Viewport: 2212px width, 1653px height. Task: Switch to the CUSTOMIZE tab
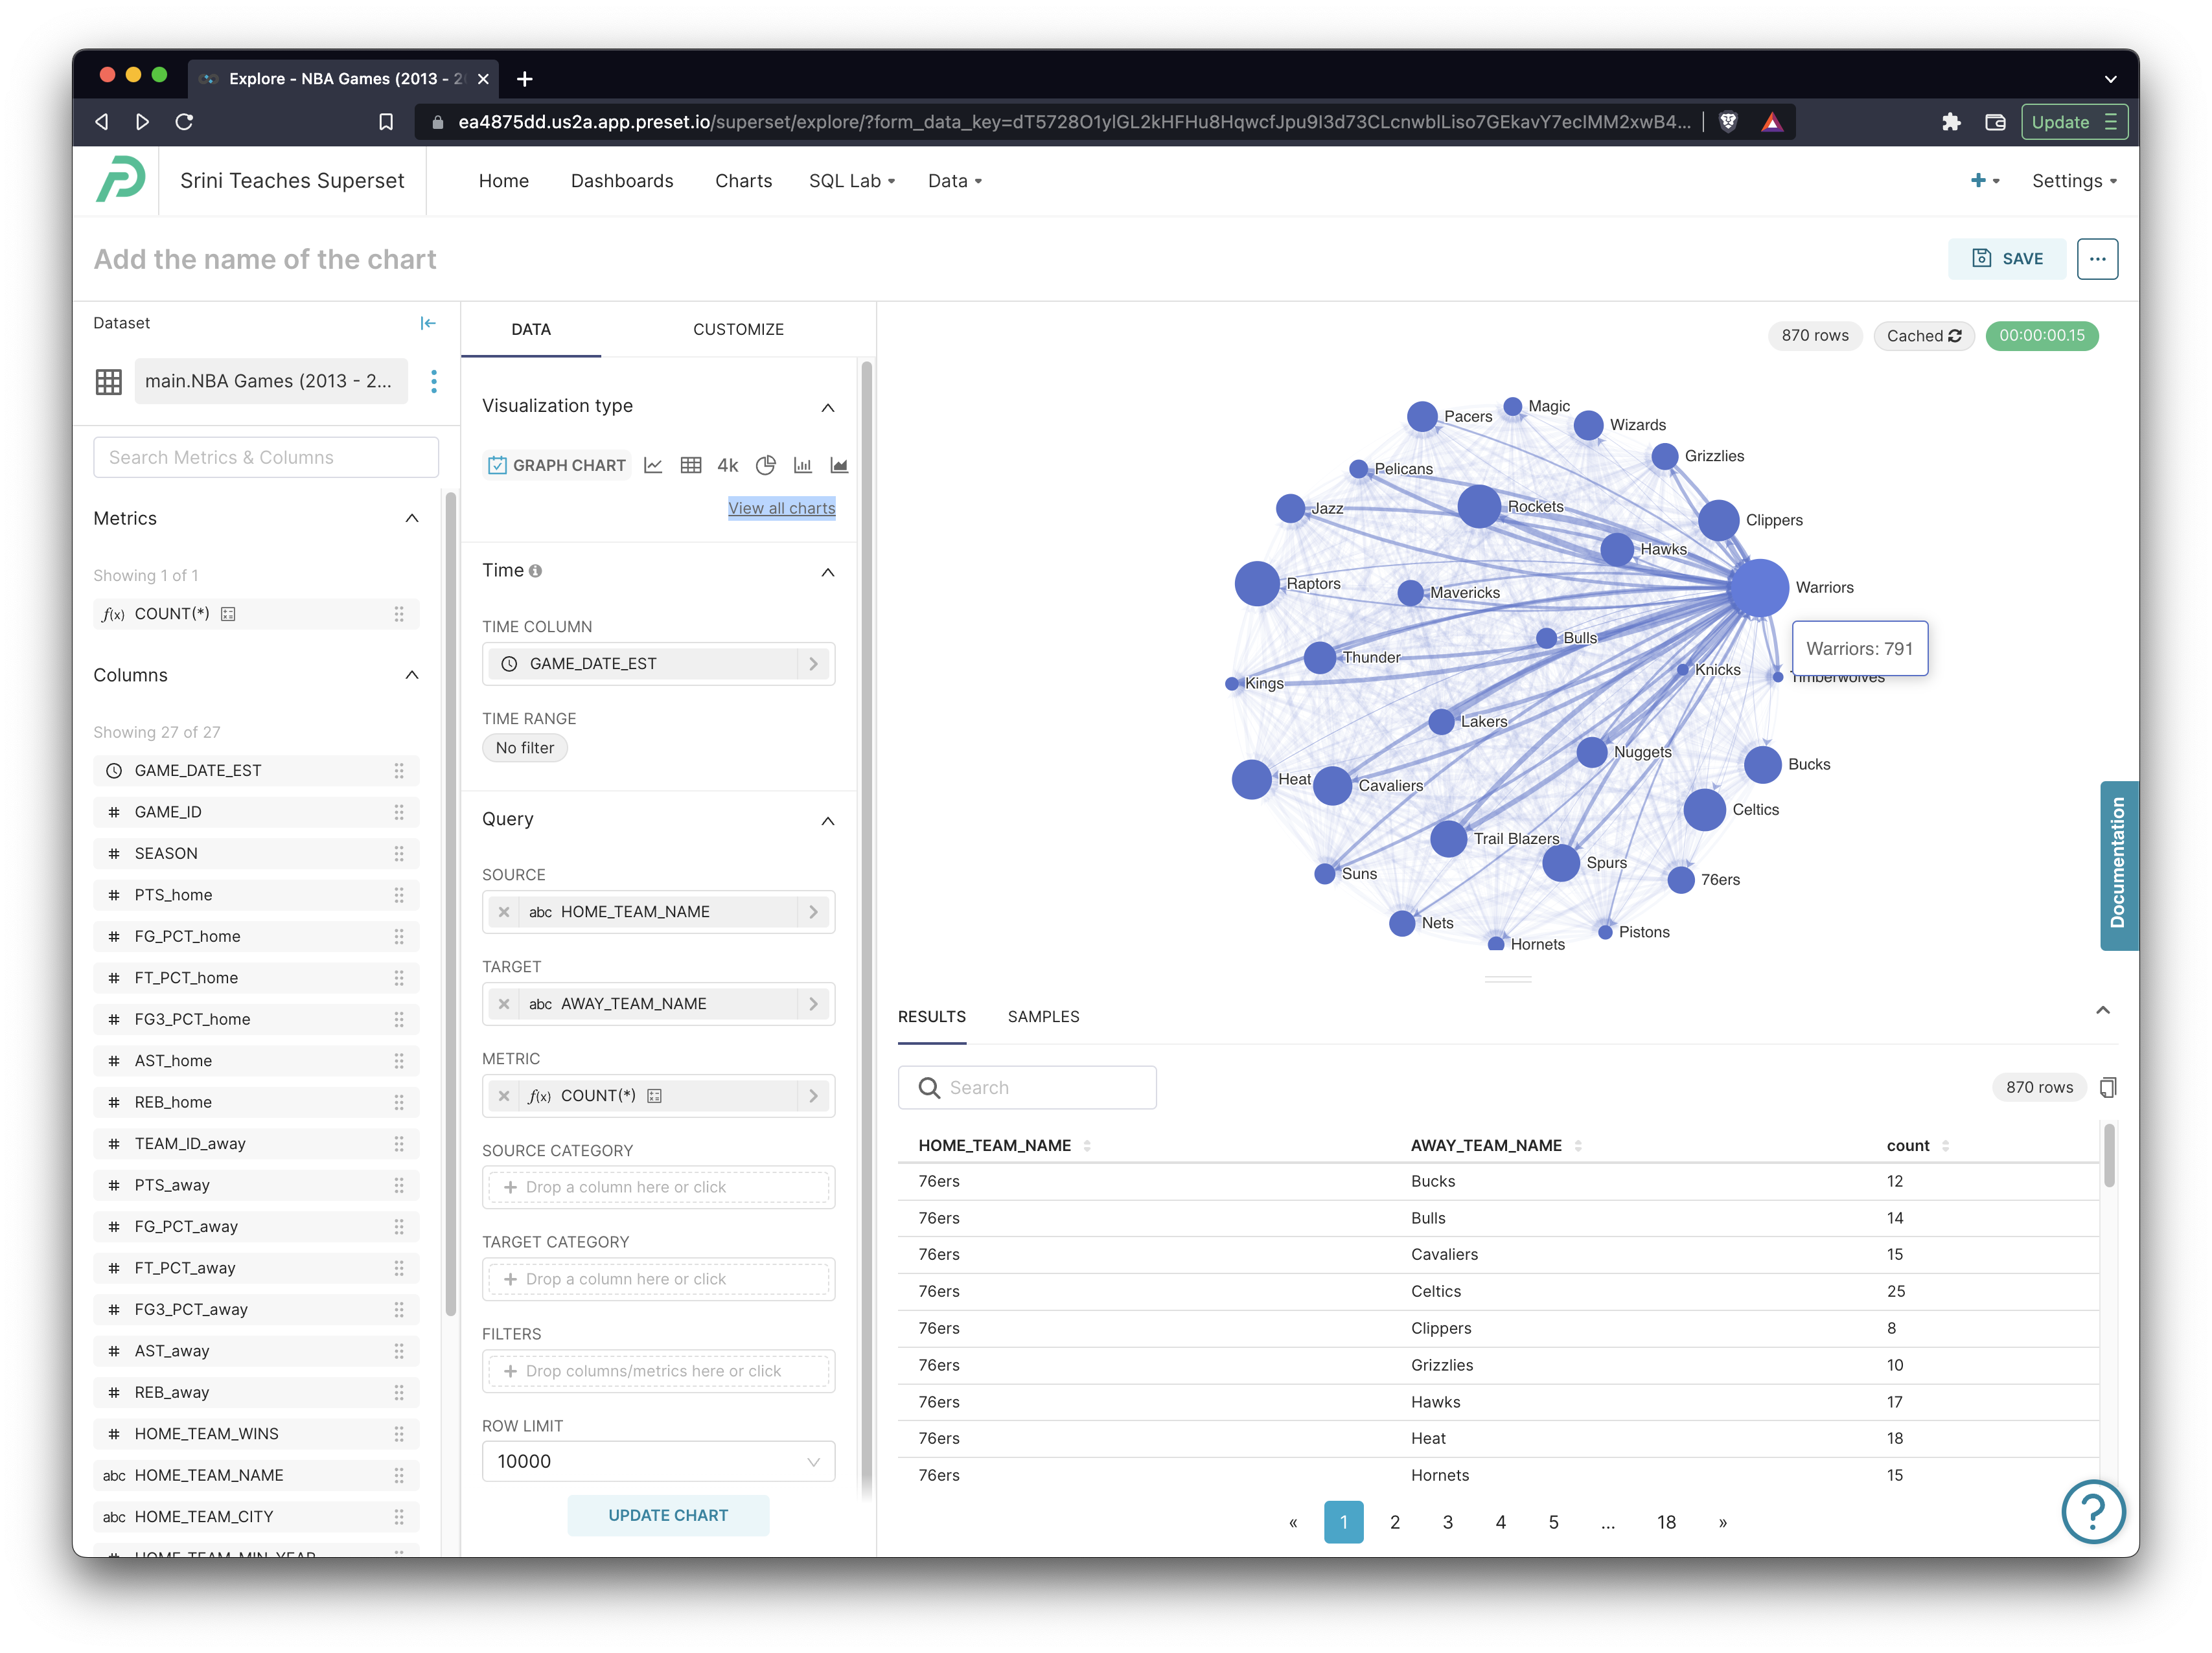tap(738, 329)
